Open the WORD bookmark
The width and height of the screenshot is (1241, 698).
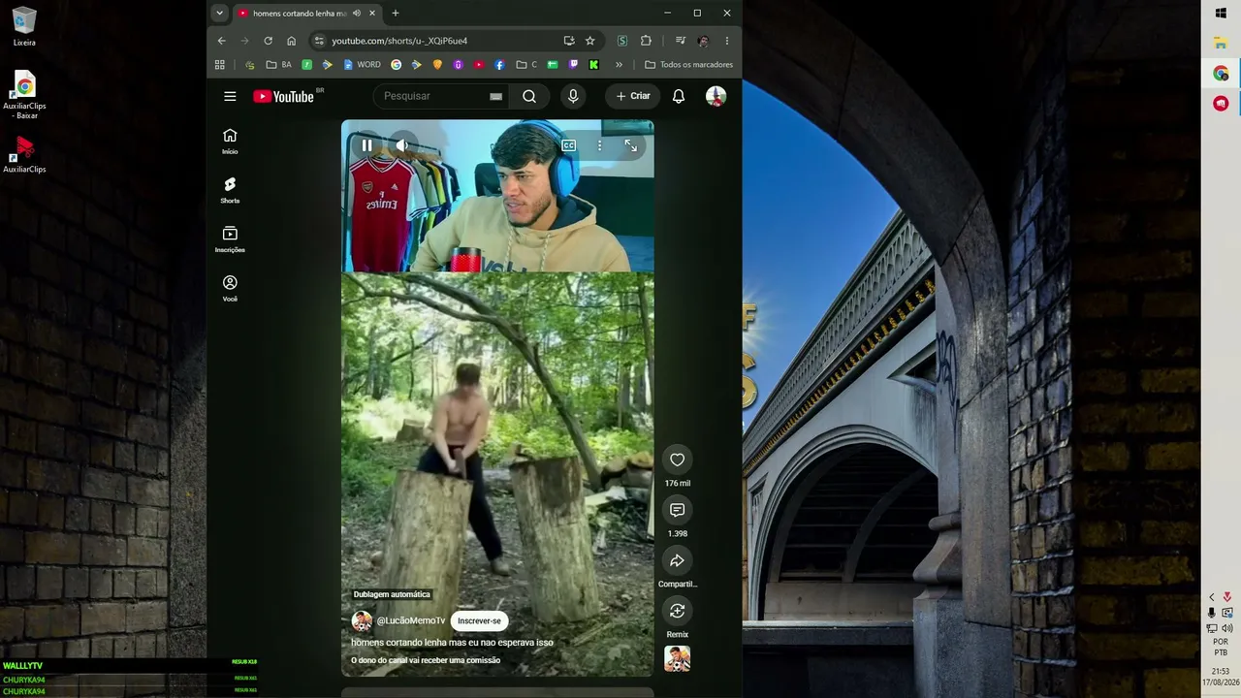pos(362,65)
